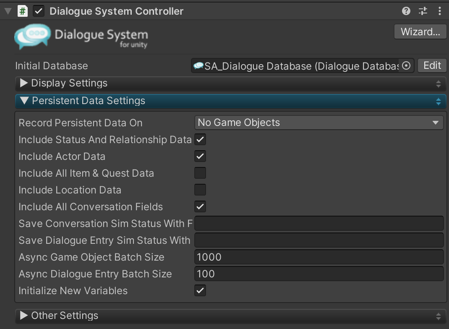Click the Include All Item & Quest Data label
Screen dimensions: 449x329
[86, 173]
